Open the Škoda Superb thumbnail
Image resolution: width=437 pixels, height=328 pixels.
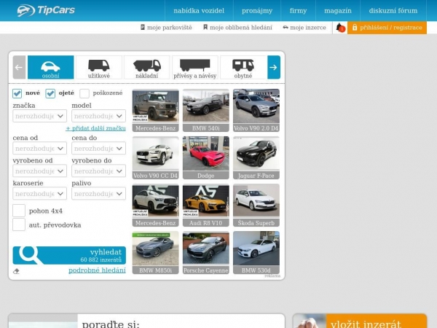pyautogui.click(x=256, y=206)
